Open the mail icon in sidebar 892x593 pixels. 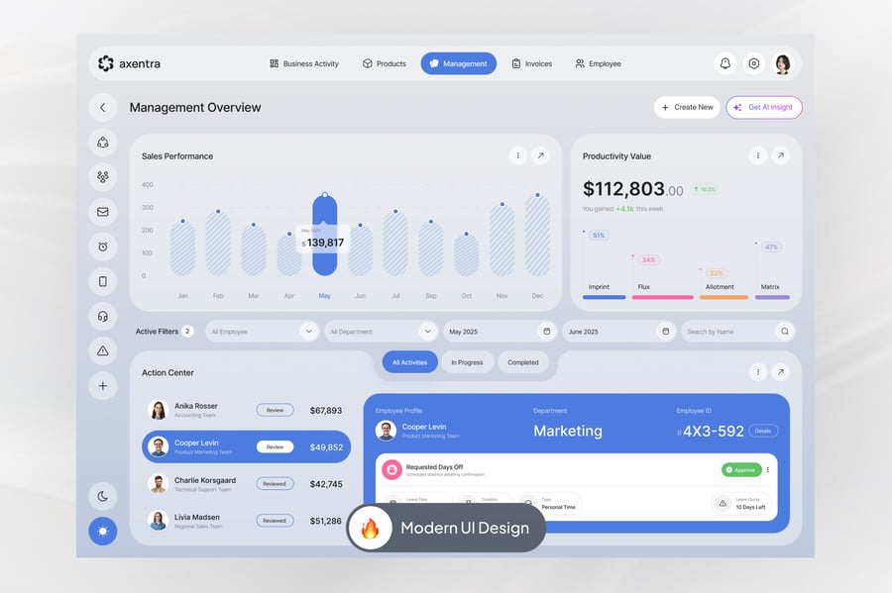point(102,211)
